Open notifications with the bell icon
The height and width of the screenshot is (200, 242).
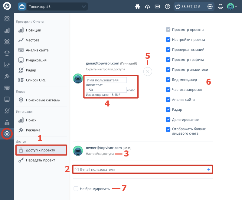[x=221, y=6]
